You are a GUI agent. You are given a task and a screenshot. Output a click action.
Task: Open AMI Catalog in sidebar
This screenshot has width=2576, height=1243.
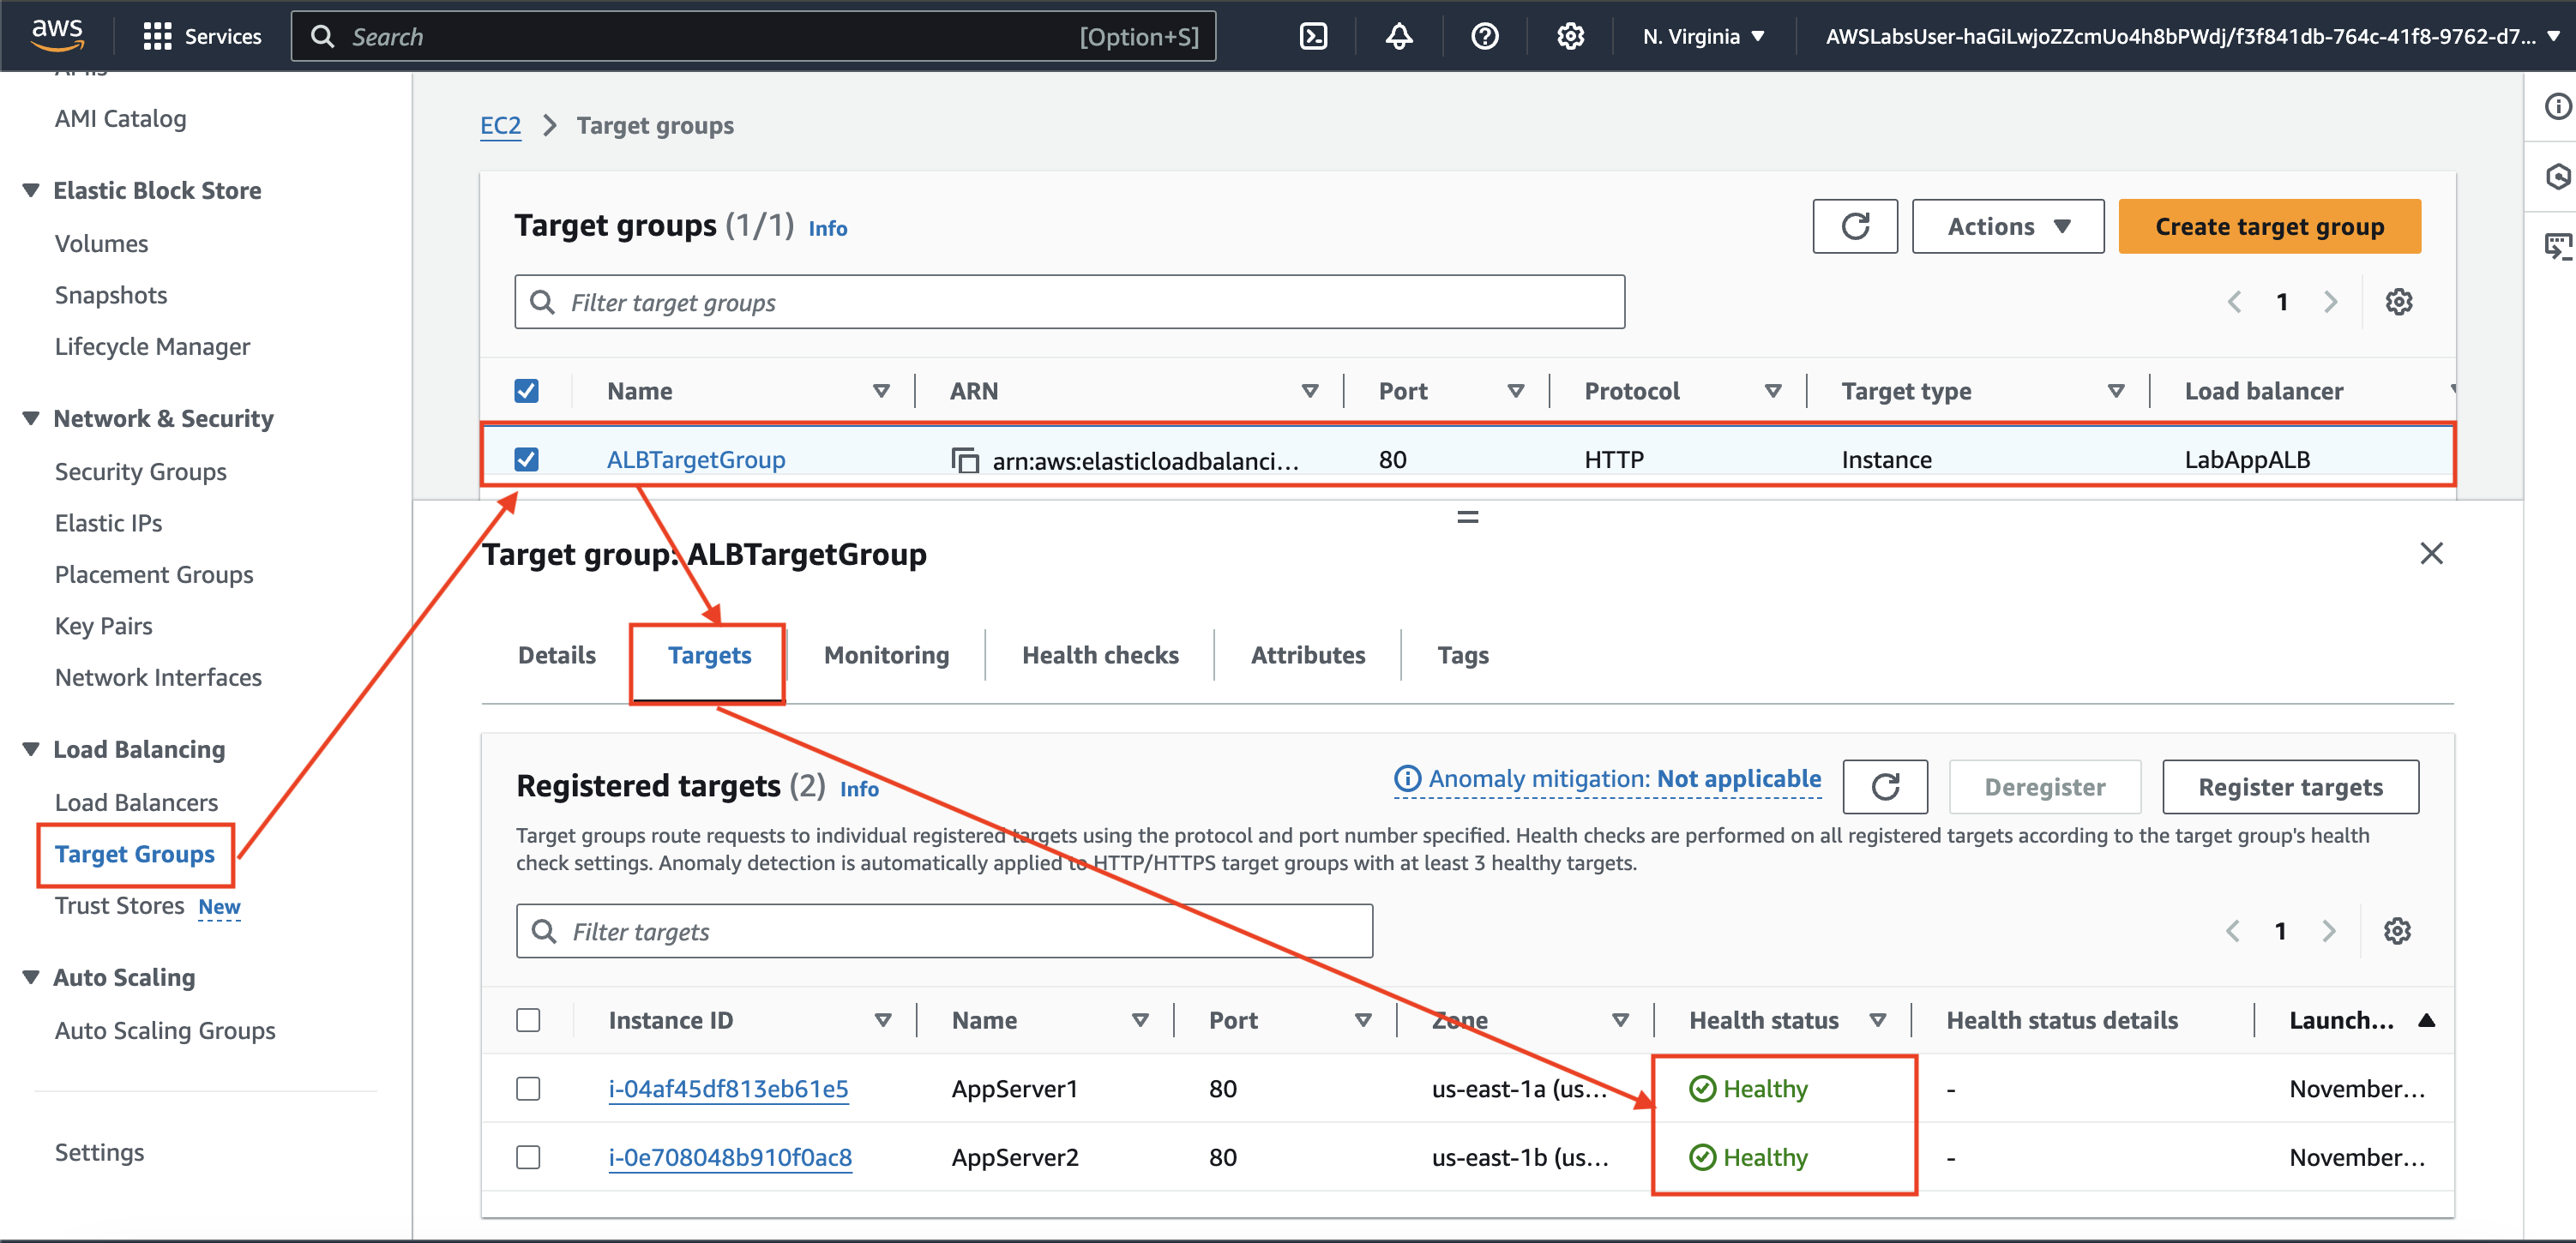[120, 118]
